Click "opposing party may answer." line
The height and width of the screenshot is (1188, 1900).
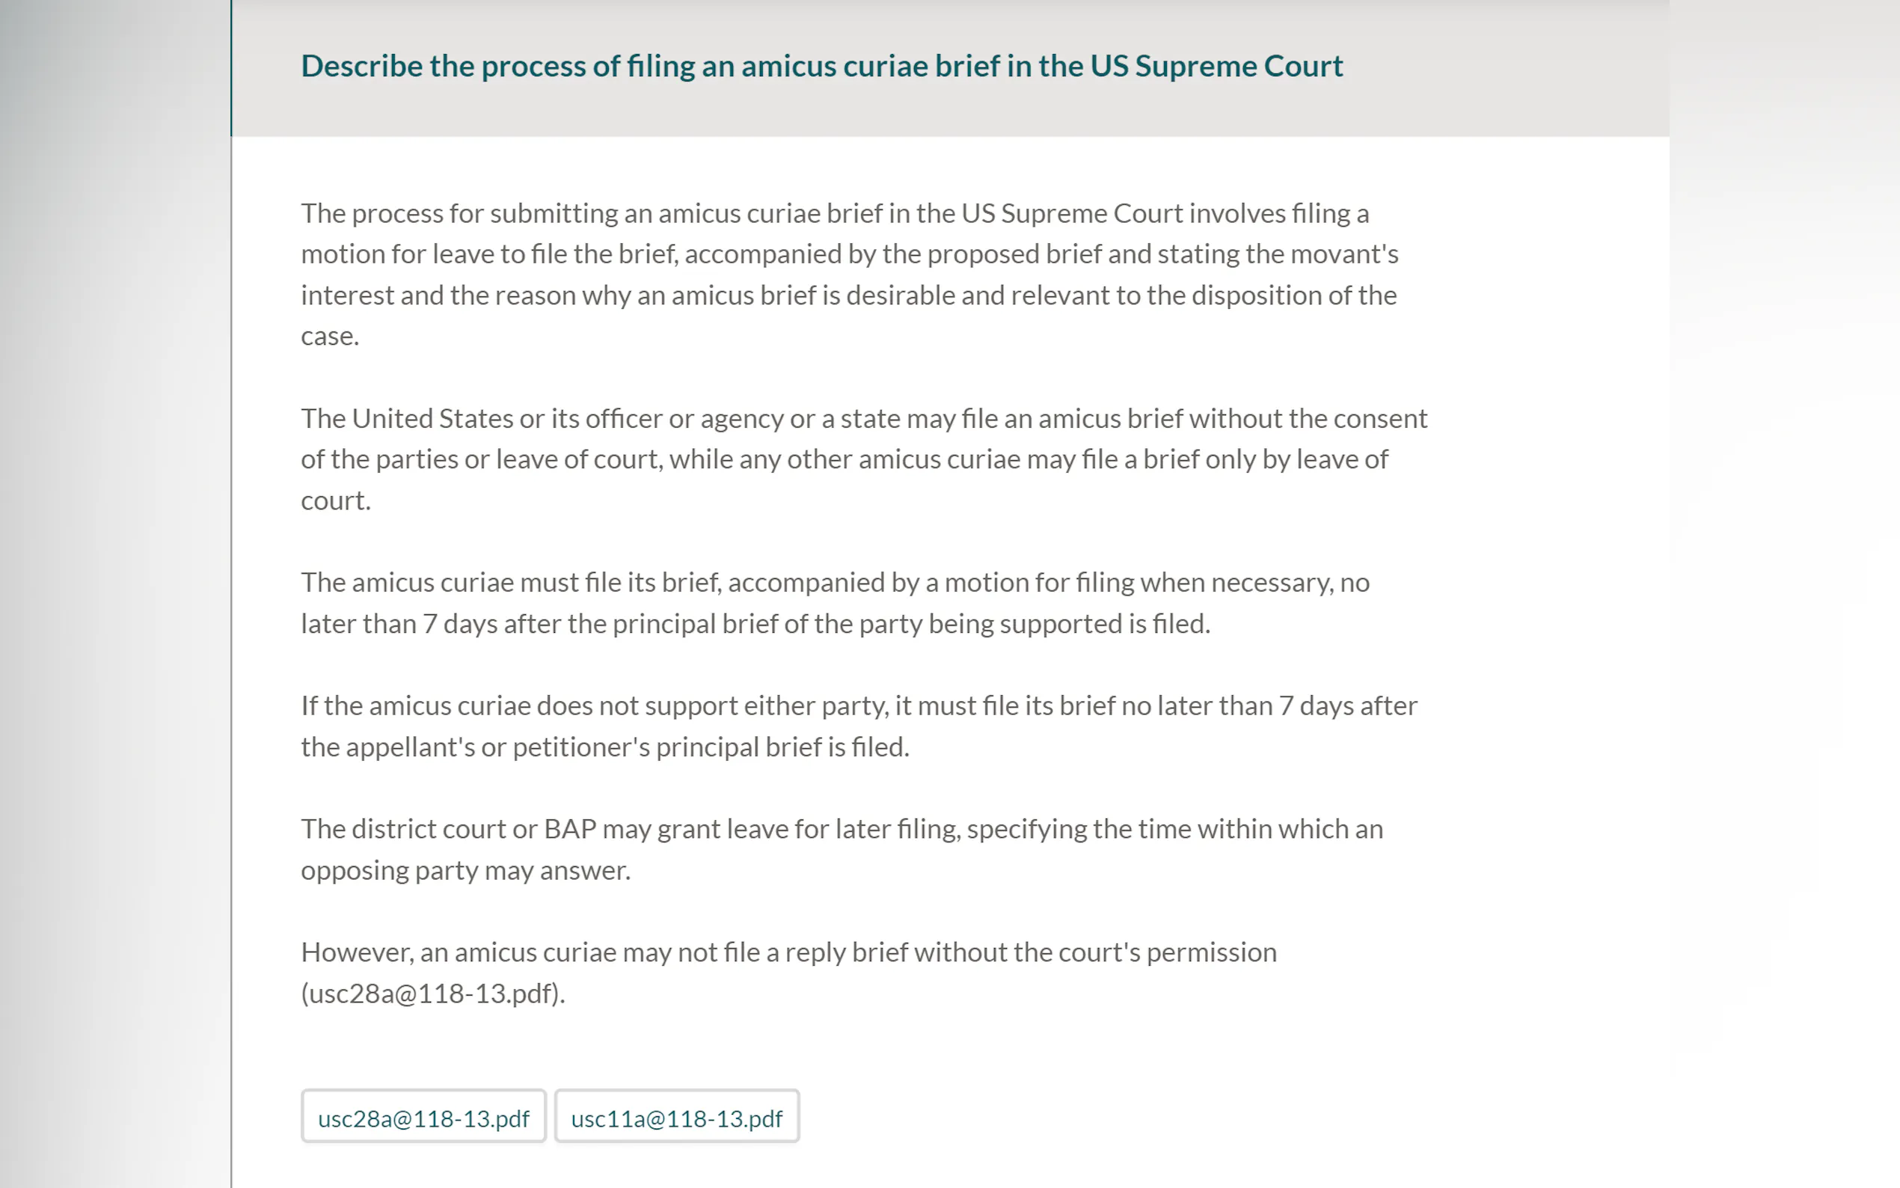(466, 871)
